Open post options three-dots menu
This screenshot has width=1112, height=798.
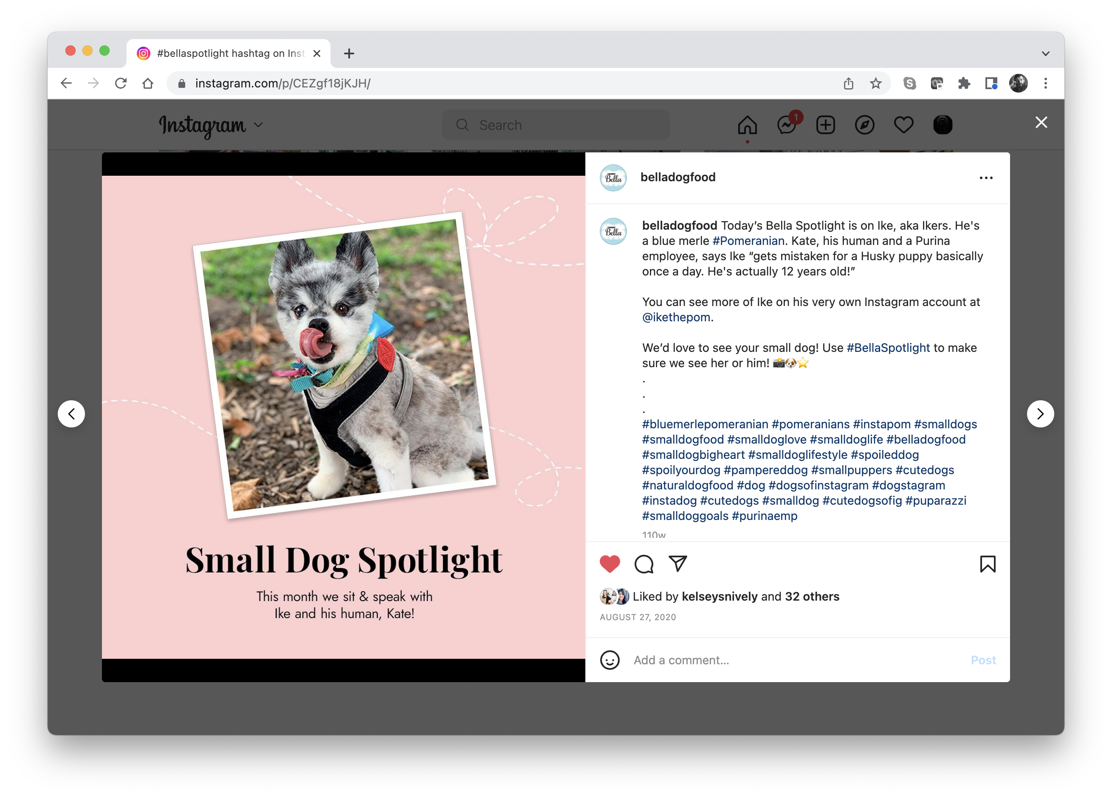point(986,178)
